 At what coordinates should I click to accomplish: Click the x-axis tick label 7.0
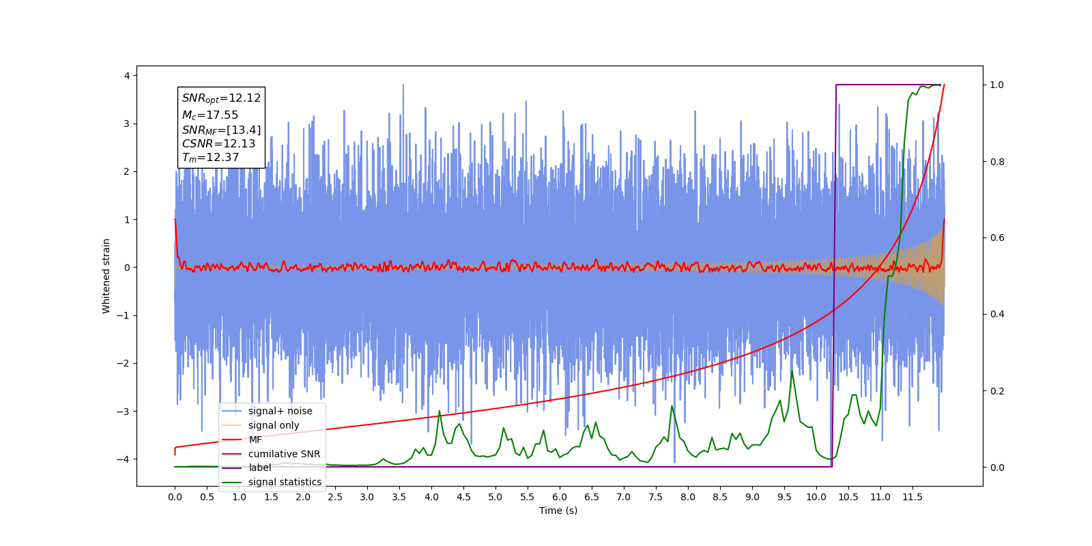[624, 497]
